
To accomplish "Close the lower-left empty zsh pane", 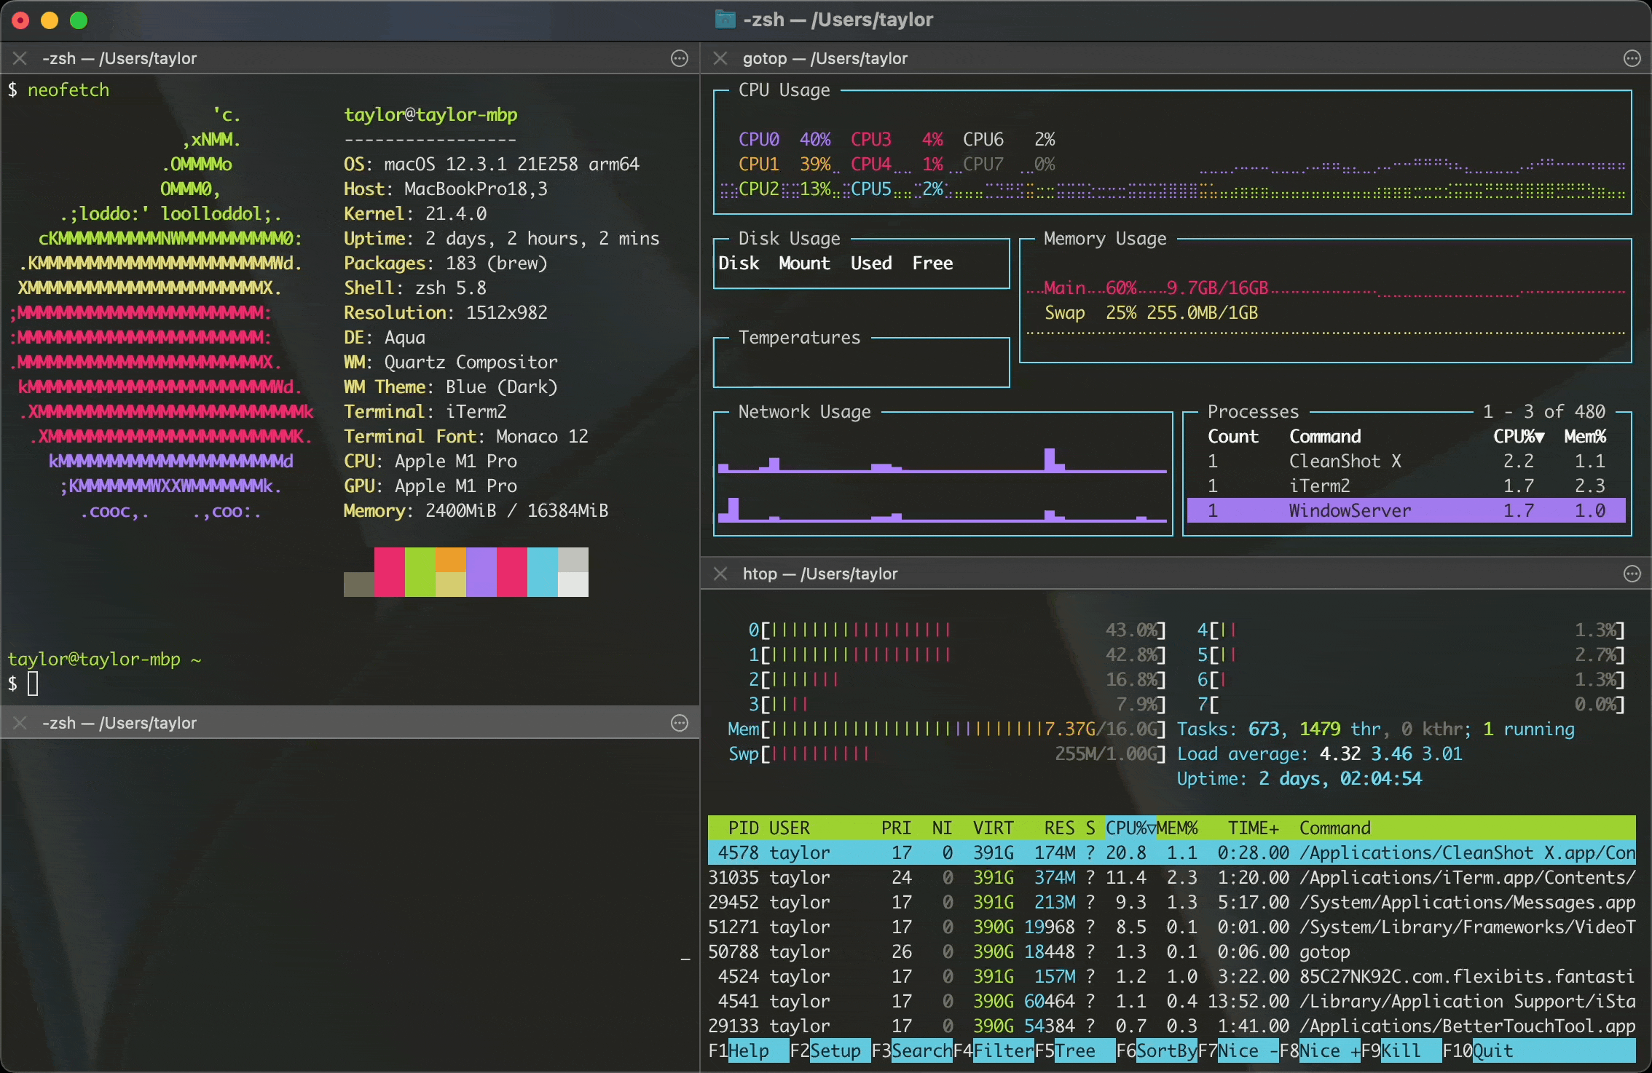I will (x=20, y=723).
